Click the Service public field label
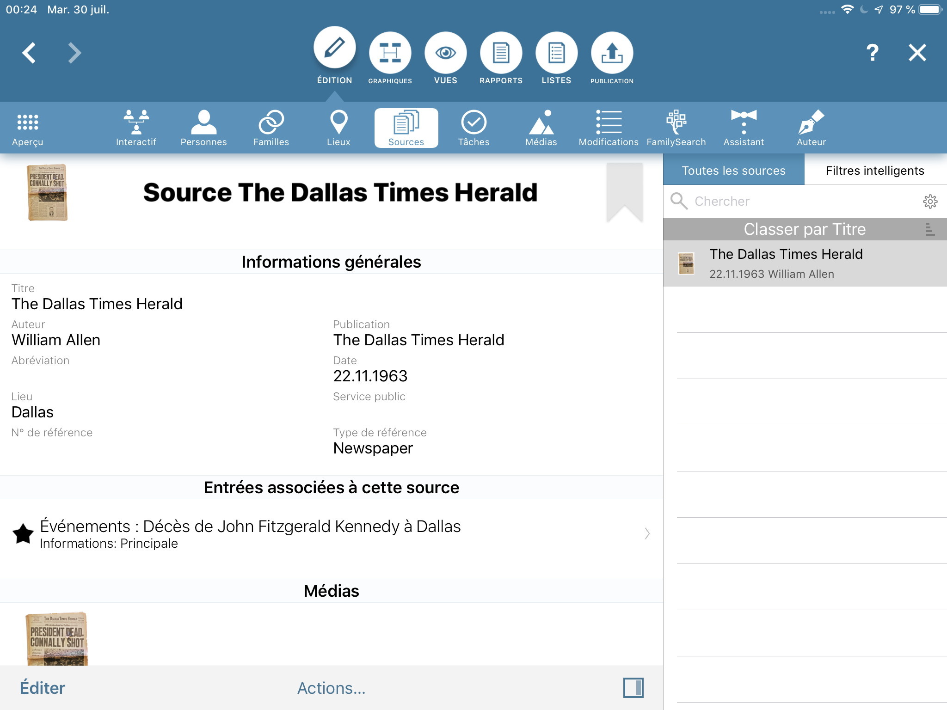 (x=369, y=397)
